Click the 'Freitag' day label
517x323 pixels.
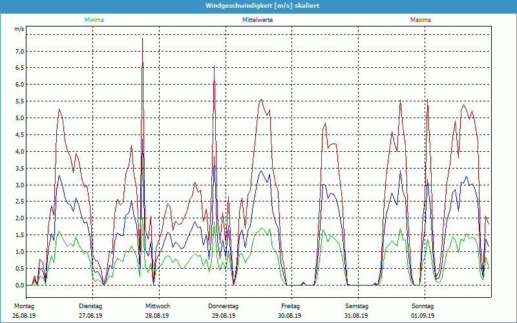pos(290,306)
